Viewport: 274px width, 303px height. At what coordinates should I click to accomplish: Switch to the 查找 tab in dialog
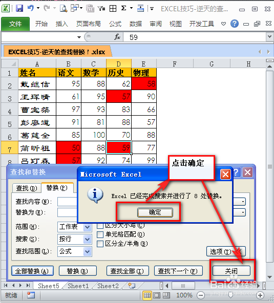[27, 188]
